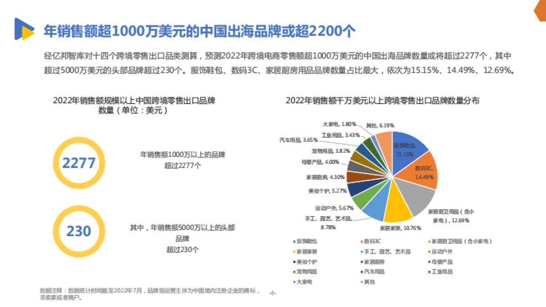Click the yellow circle showing 2277
Screen dimensions: 546x307
[78, 162]
